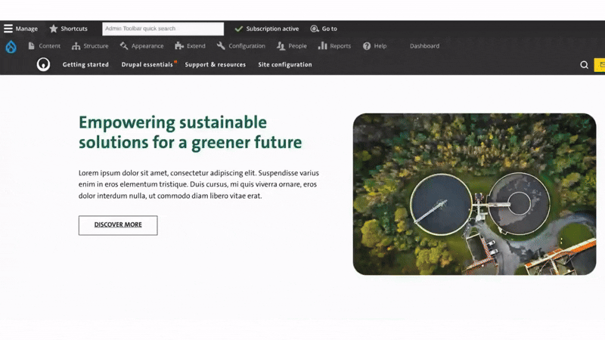Open the Appearance admin menu
This screenshot has width=605, height=340.
coord(141,46)
